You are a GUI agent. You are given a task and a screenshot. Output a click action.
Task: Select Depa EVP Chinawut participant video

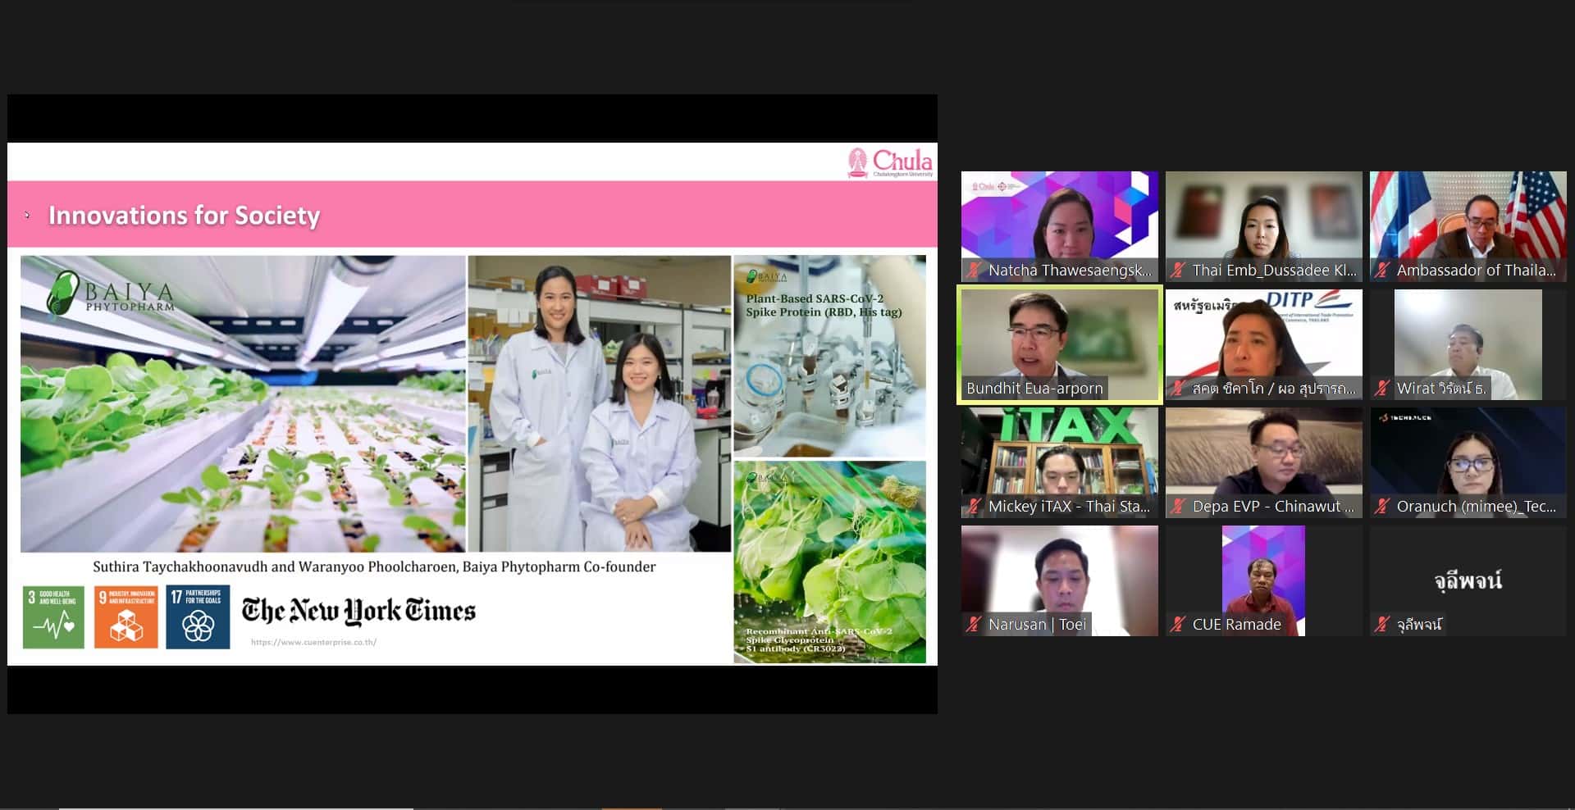point(1263,462)
